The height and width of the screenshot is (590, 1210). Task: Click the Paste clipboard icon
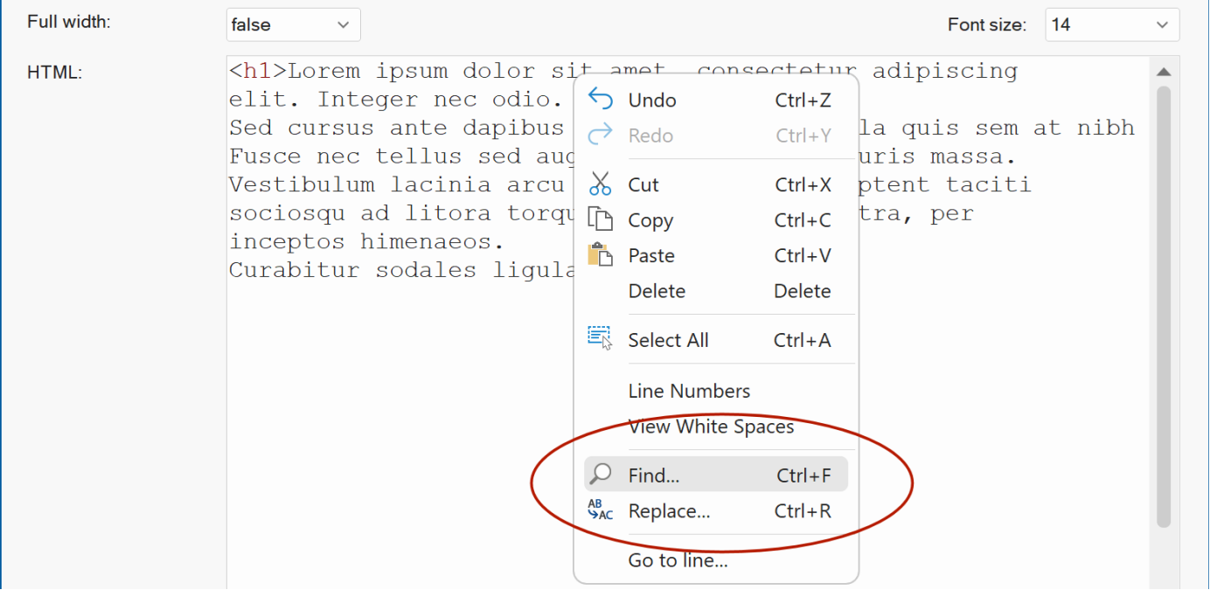[601, 255]
